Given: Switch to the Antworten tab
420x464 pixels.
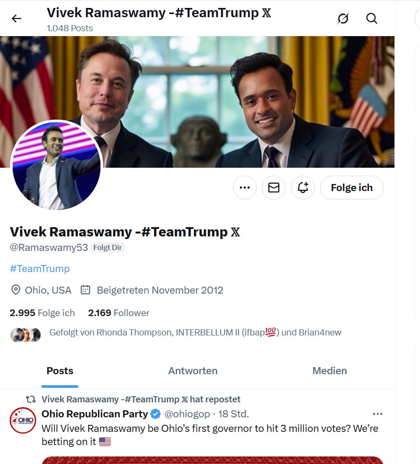Looking at the screenshot, I should pyautogui.click(x=192, y=371).
